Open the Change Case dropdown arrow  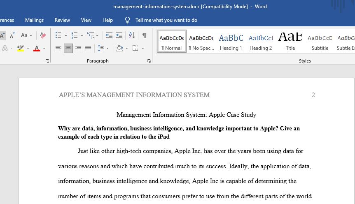pos(31,35)
